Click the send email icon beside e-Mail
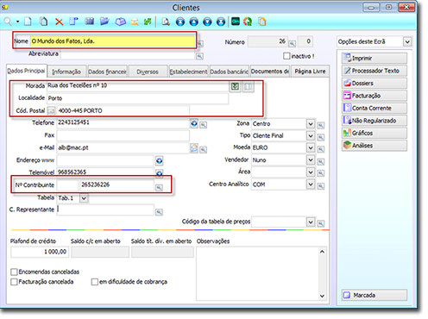 click(194, 148)
